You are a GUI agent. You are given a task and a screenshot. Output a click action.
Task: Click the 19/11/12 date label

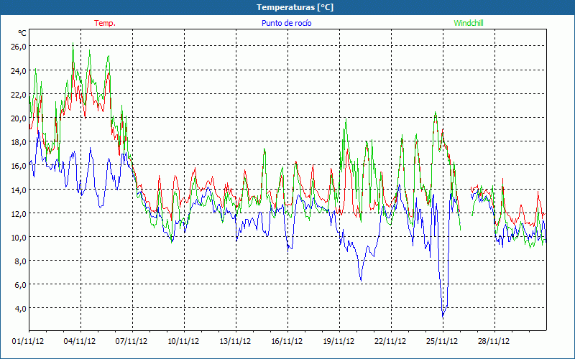pyautogui.click(x=339, y=341)
